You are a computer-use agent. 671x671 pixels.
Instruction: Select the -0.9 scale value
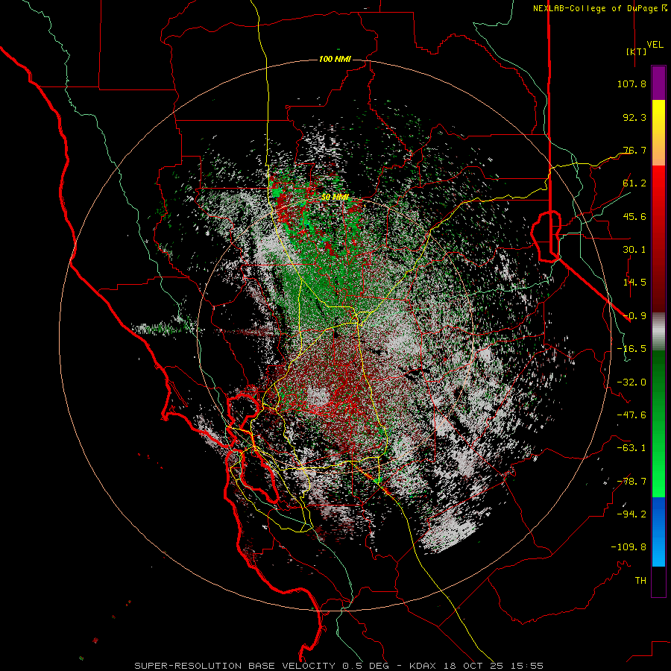(x=634, y=316)
